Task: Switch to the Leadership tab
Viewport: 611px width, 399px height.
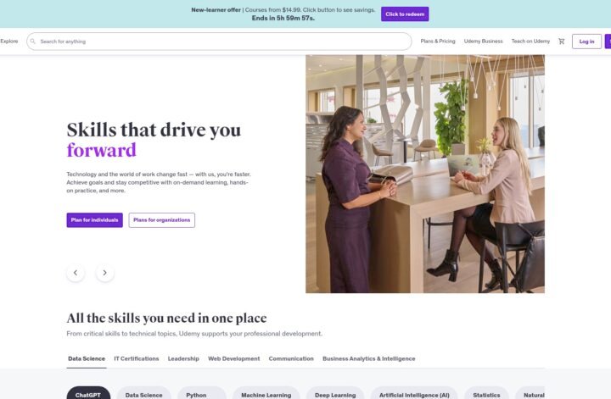Action: pyautogui.click(x=183, y=358)
